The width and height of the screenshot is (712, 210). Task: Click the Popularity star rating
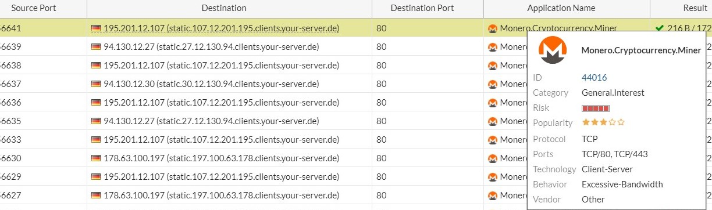603,122
